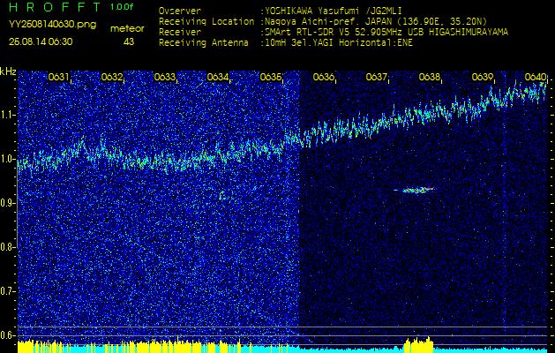Image resolution: width=555 pixels, height=353 pixels.
Task: Click the kHz axis unit label
Action: click(x=8, y=71)
